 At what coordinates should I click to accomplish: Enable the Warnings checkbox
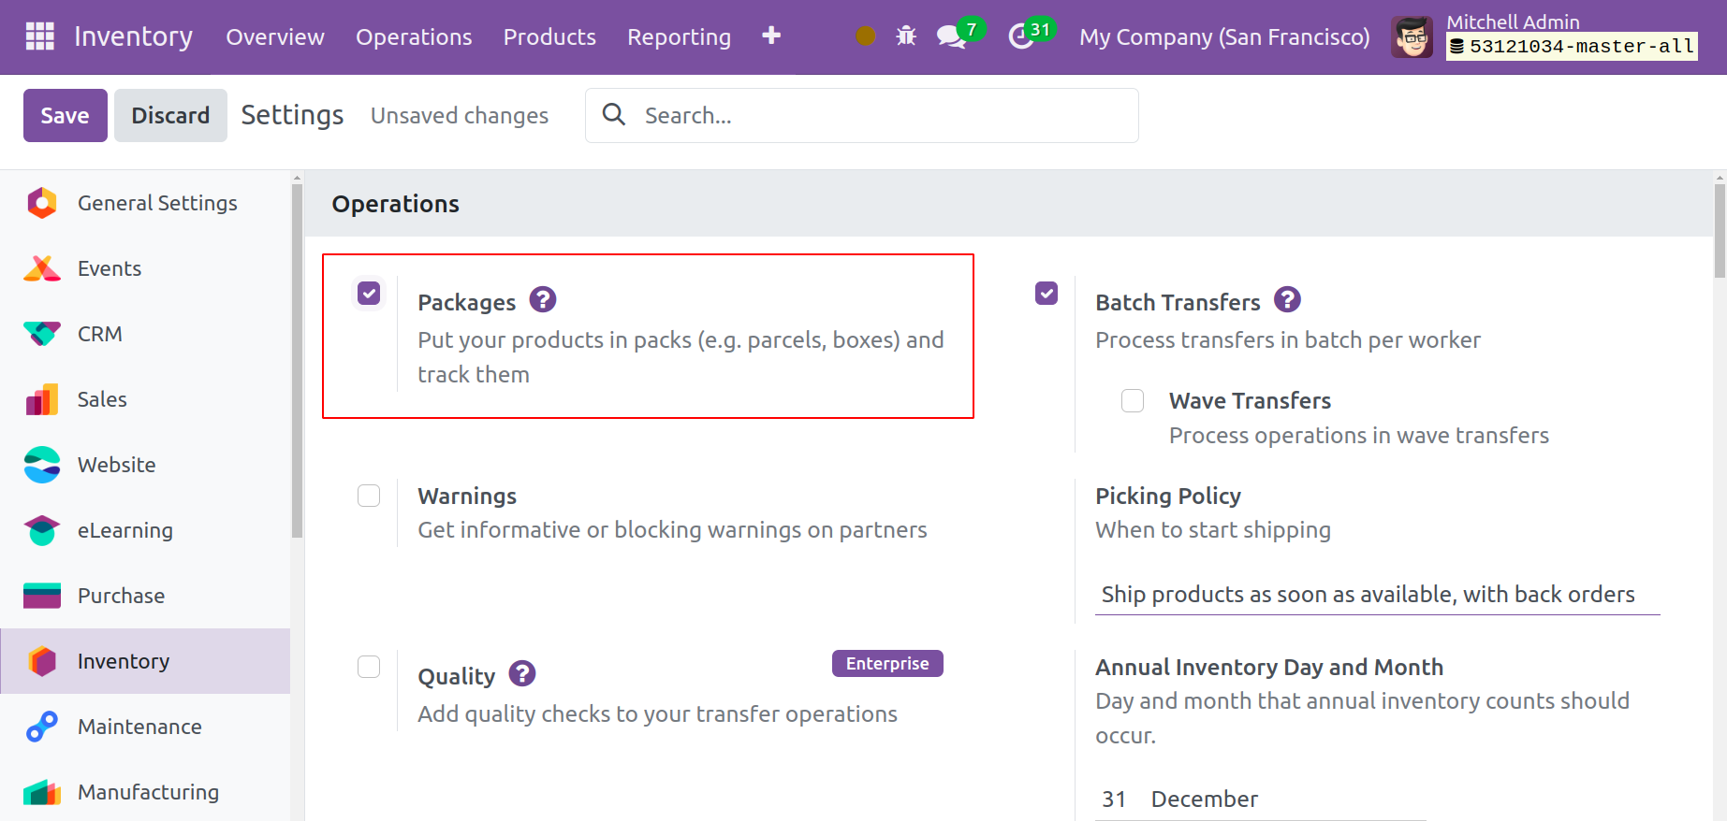(x=369, y=496)
